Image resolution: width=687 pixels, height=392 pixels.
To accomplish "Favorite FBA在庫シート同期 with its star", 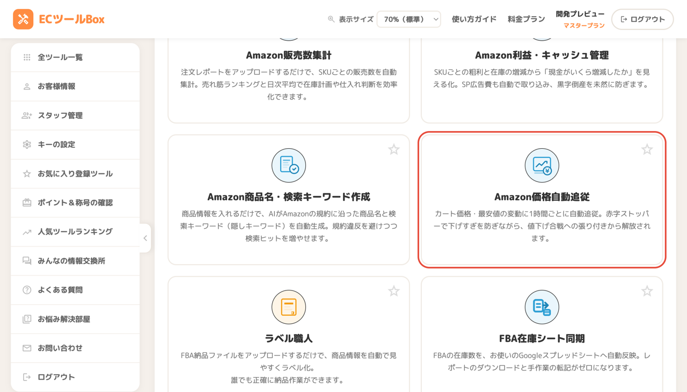I will tap(647, 291).
